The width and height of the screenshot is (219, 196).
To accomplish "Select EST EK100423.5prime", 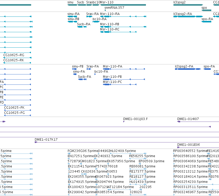I will tap(82, 187).
